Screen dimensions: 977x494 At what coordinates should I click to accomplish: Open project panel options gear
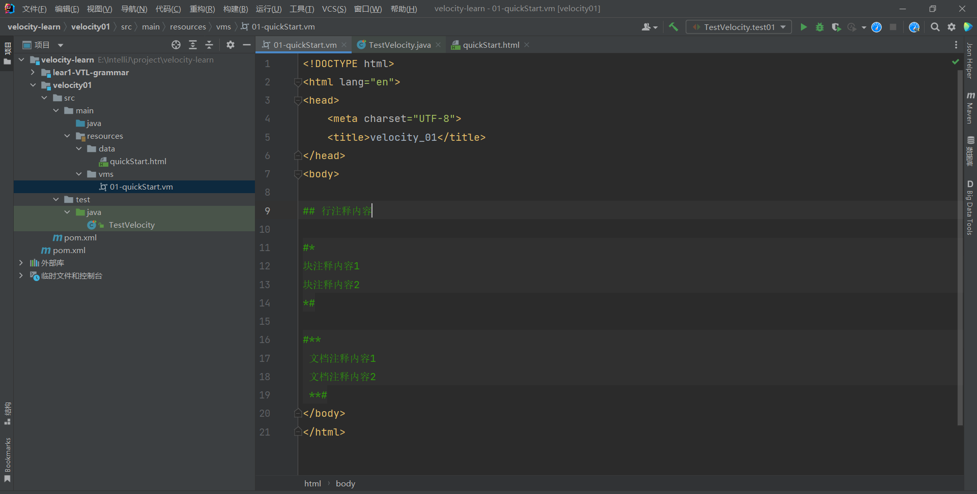[x=231, y=45]
